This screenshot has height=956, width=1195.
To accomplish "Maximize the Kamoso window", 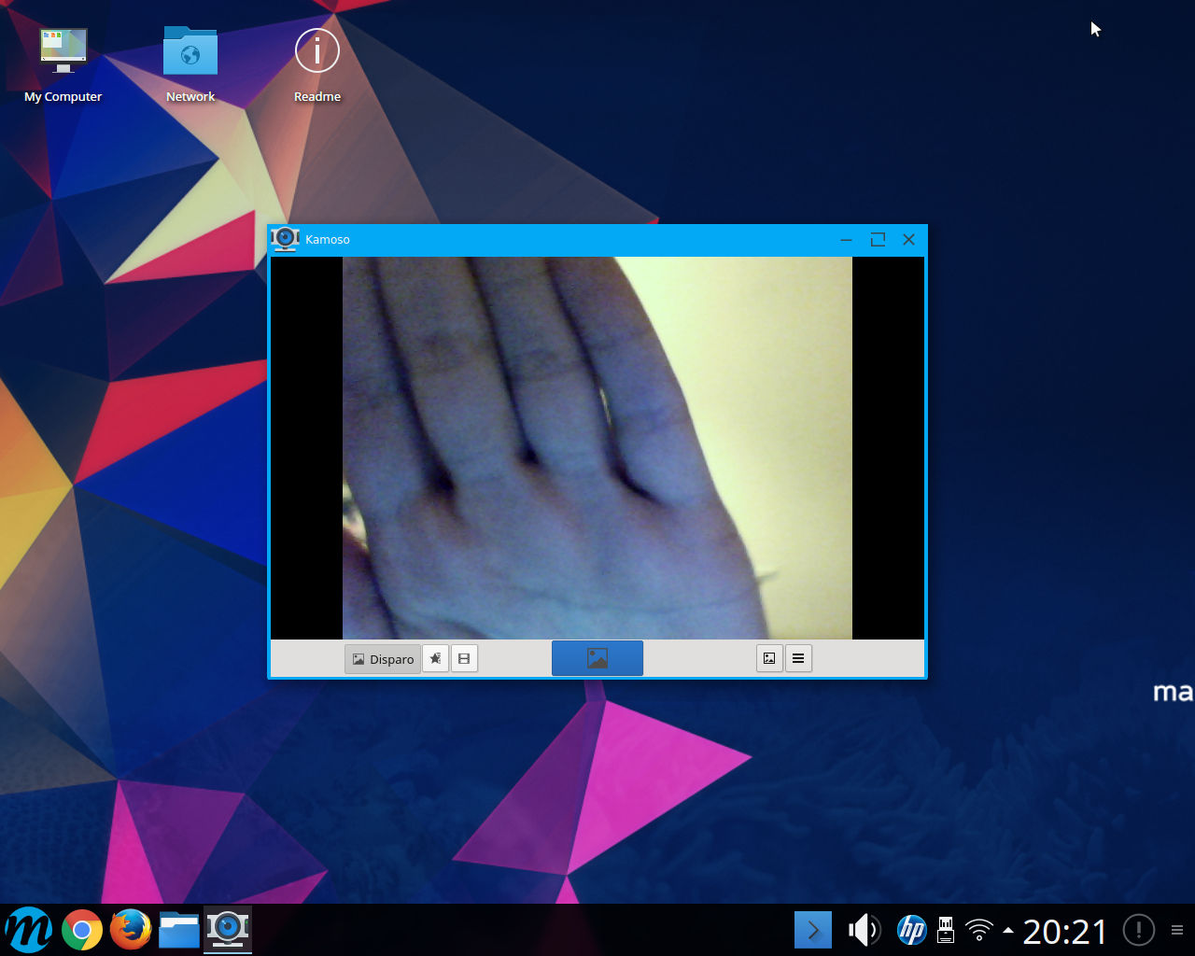I will point(878,240).
